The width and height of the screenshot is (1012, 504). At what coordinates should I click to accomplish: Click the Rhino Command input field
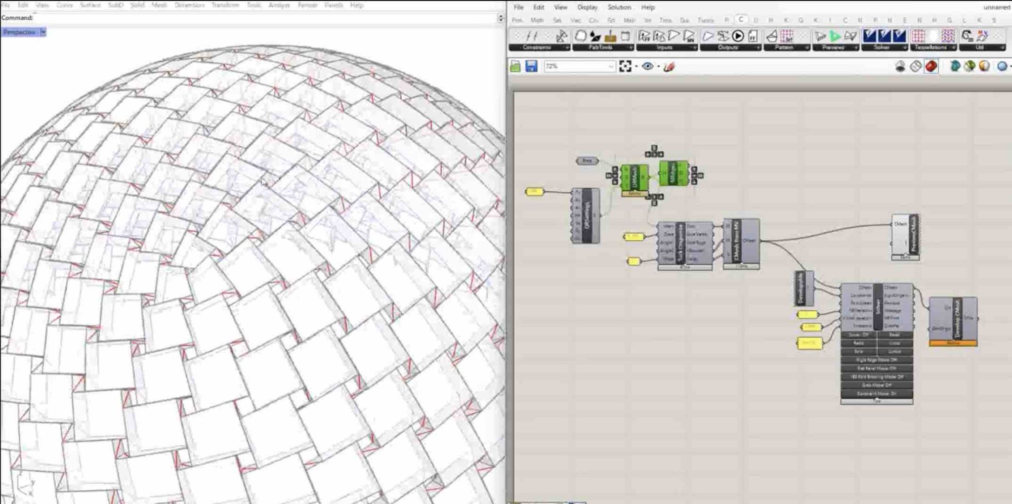click(x=263, y=18)
